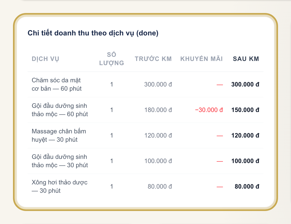Select 'Gội đầu dưỡng sinh thảo mộc — 30 phút'
The width and height of the screenshot is (291, 224).
click(x=60, y=161)
